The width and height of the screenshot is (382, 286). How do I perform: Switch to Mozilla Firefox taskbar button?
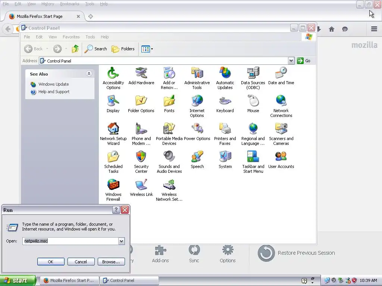(69, 280)
